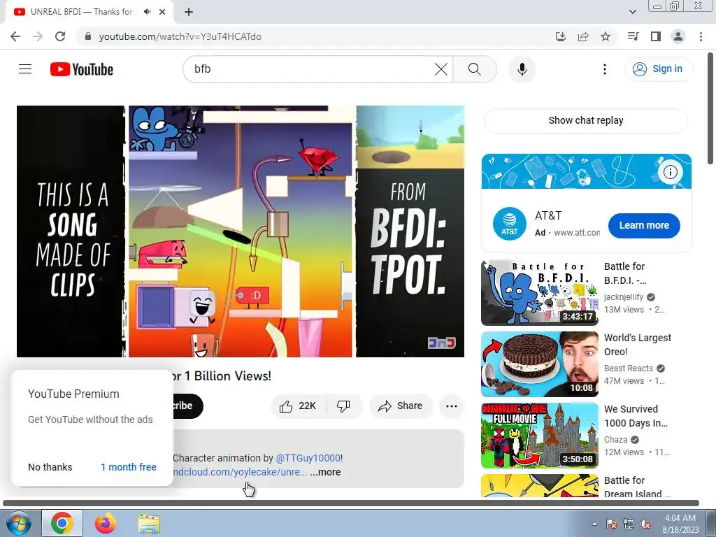The height and width of the screenshot is (537, 716).
Task: Like the video with 22K
Action: (298, 406)
